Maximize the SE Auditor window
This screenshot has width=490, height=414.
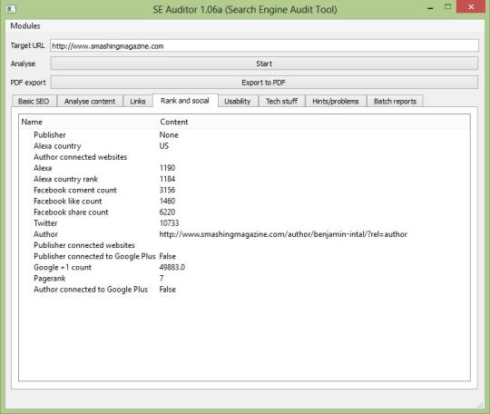(448, 7)
